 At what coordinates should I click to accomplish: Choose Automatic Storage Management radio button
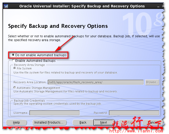15,88
